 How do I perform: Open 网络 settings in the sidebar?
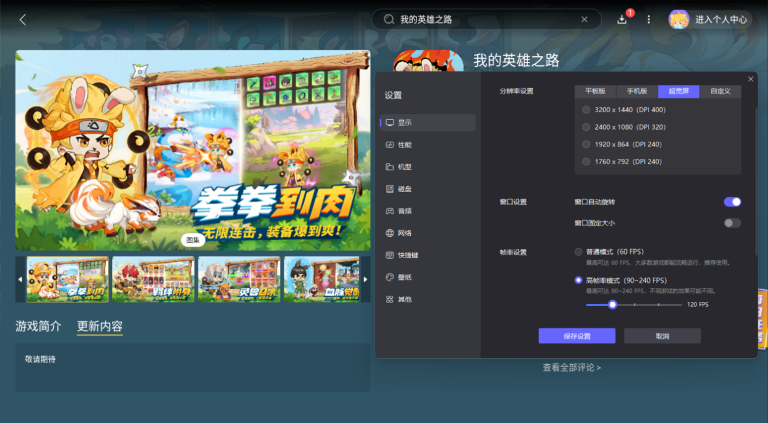[x=428, y=233]
